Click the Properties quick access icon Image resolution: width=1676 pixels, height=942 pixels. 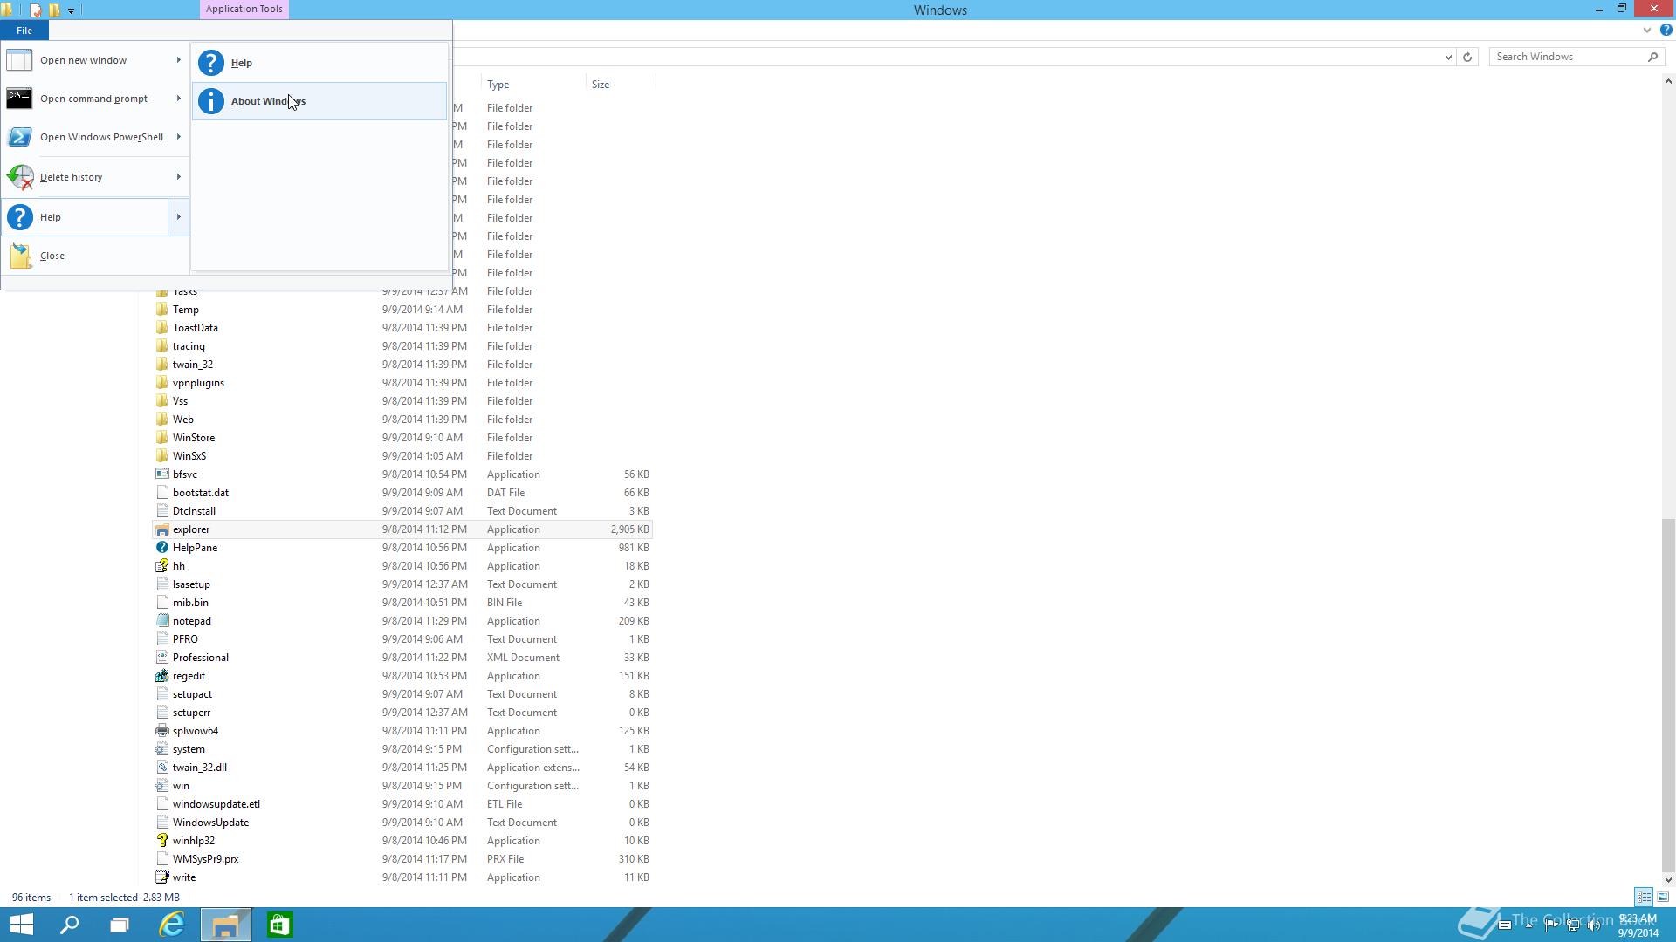point(36,10)
